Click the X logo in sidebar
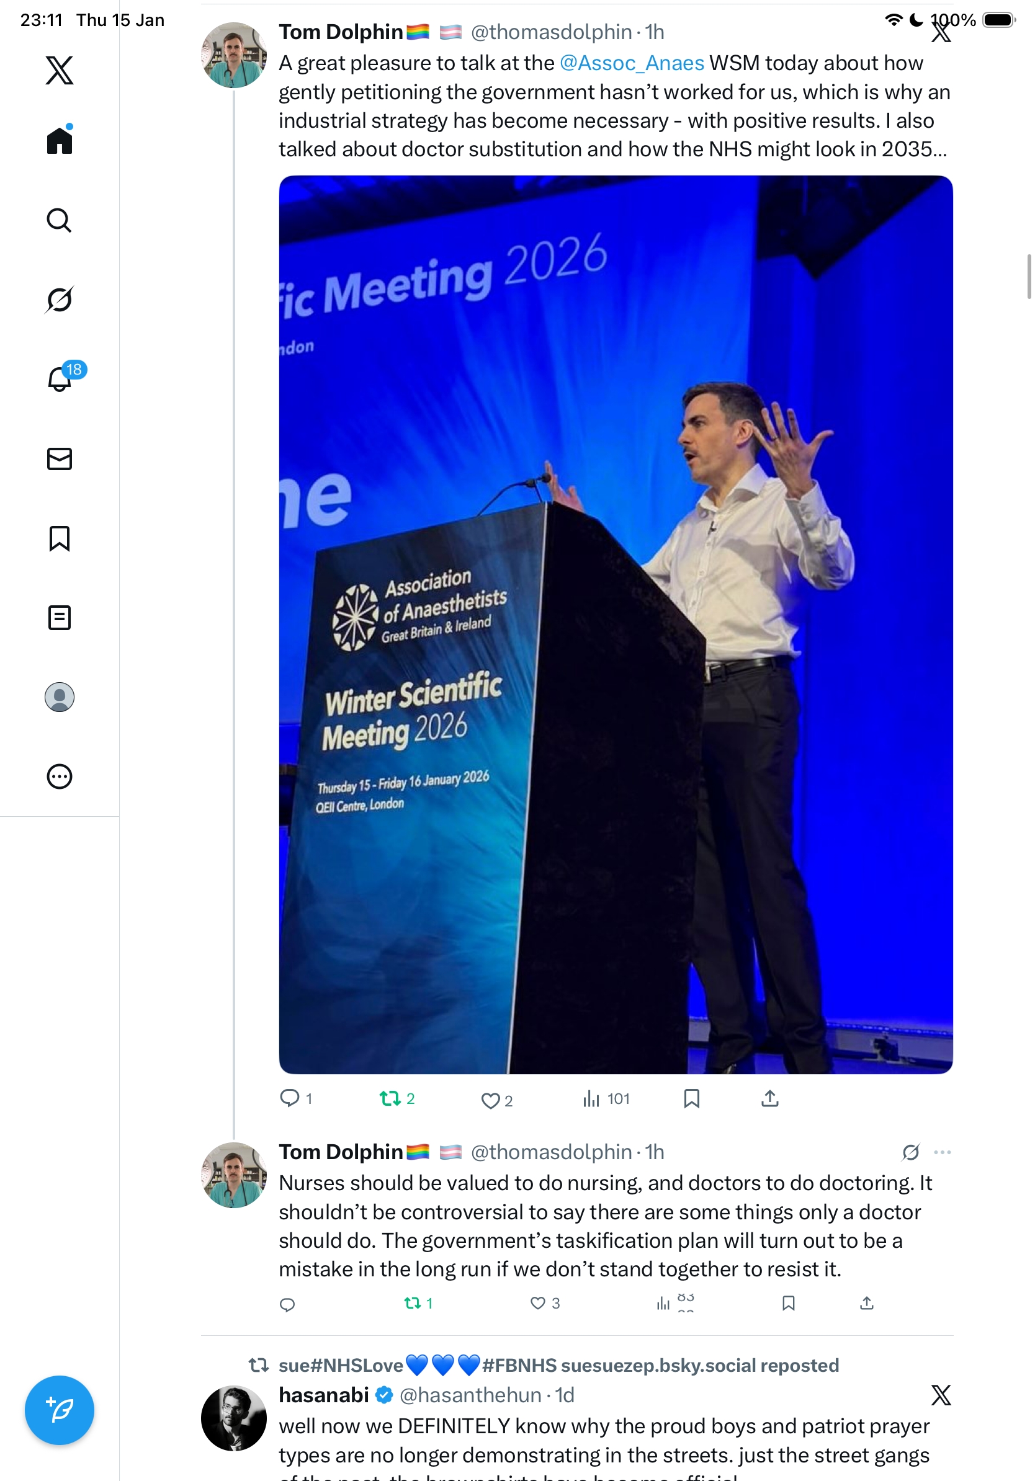 (60, 69)
